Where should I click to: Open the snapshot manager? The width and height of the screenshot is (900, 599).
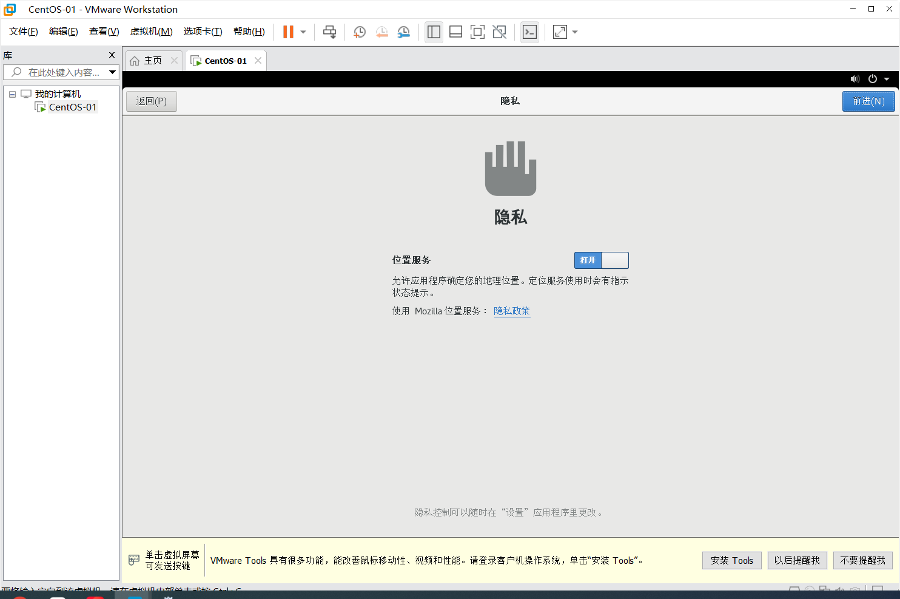tap(403, 32)
